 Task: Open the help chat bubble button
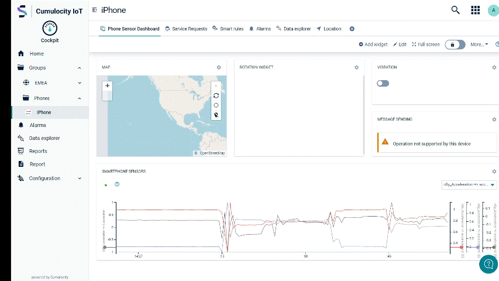pos(488,264)
